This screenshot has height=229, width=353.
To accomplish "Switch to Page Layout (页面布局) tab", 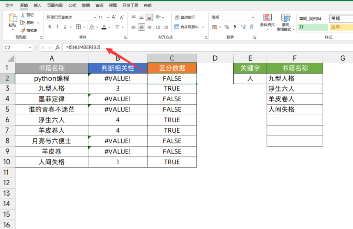I will tap(55, 6).
